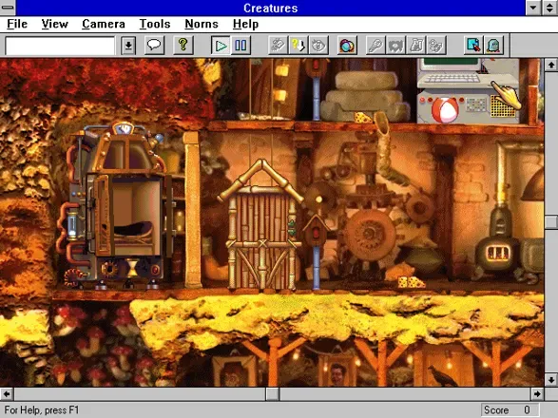558x418 pixels.
Task: Click the greyed-out heart toolbar icon
Action: pos(395,46)
